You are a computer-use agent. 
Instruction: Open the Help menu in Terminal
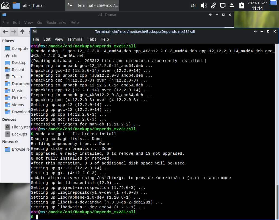coord(105,39)
